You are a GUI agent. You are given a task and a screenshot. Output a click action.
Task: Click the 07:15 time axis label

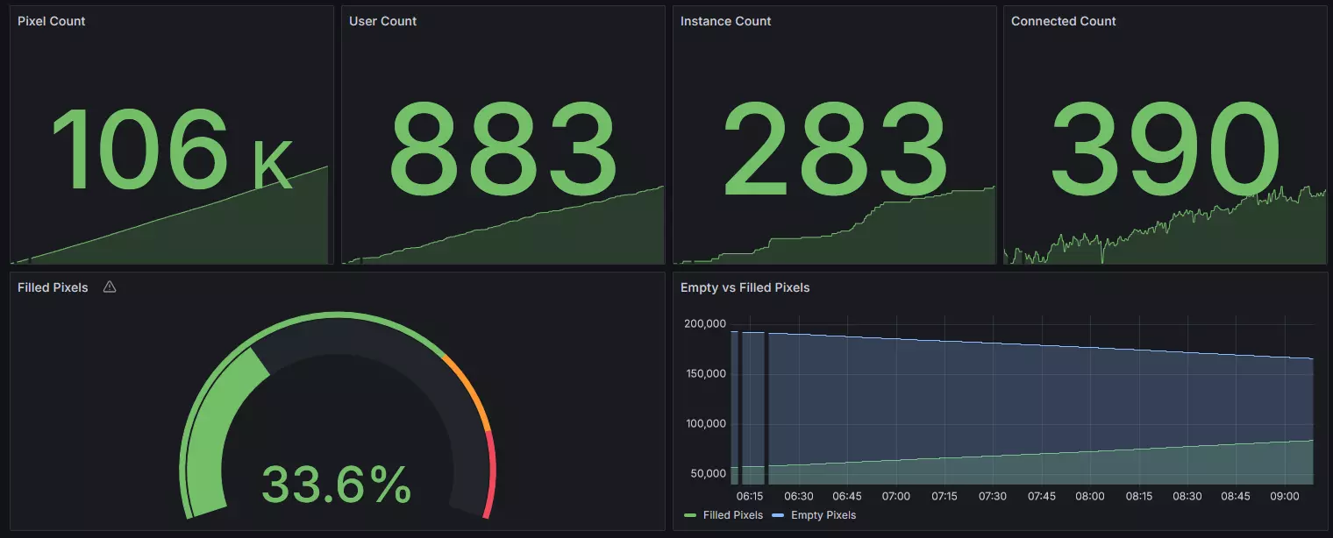tap(945, 496)
